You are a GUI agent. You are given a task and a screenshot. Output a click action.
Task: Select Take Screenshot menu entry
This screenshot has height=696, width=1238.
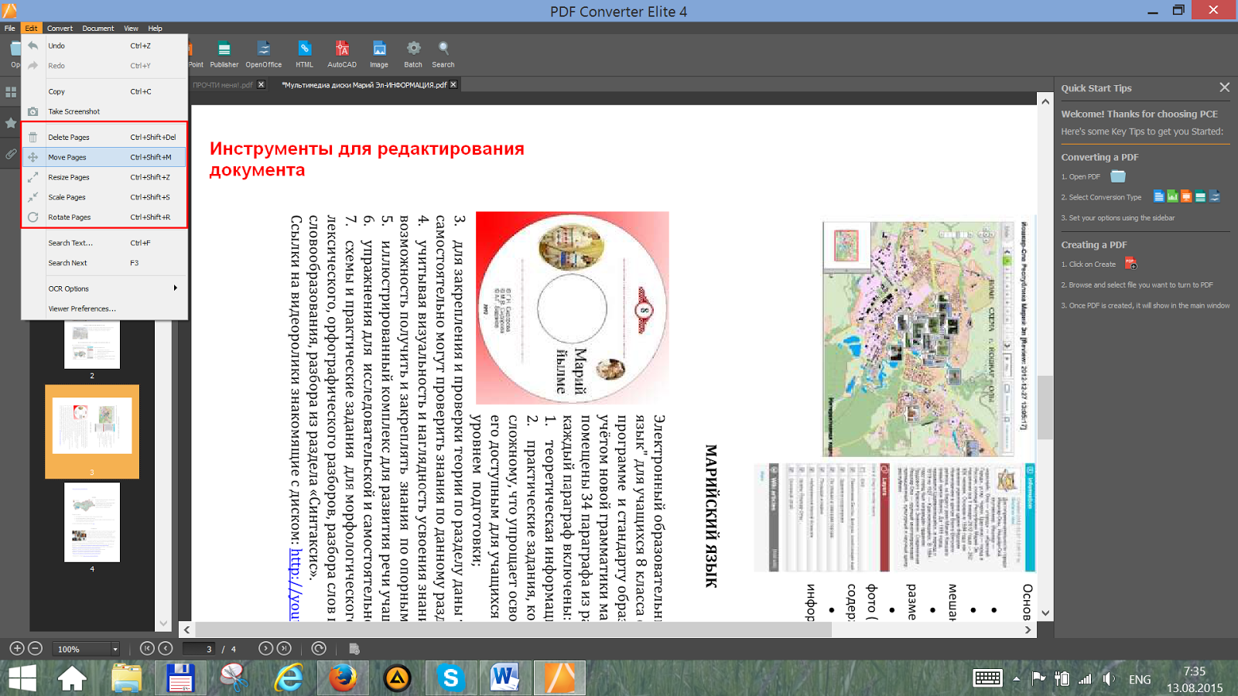click(x=104, y=111)
